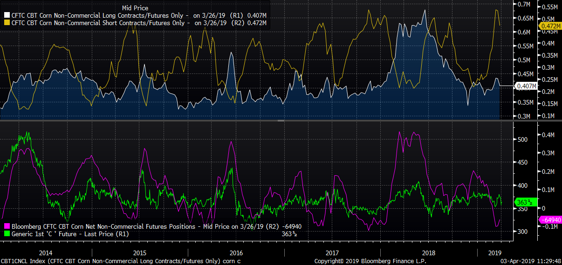Click the white Long Contracts legend swatch
Image resolution: width=562 pixels, height=265 pixels.
(7, 15)
